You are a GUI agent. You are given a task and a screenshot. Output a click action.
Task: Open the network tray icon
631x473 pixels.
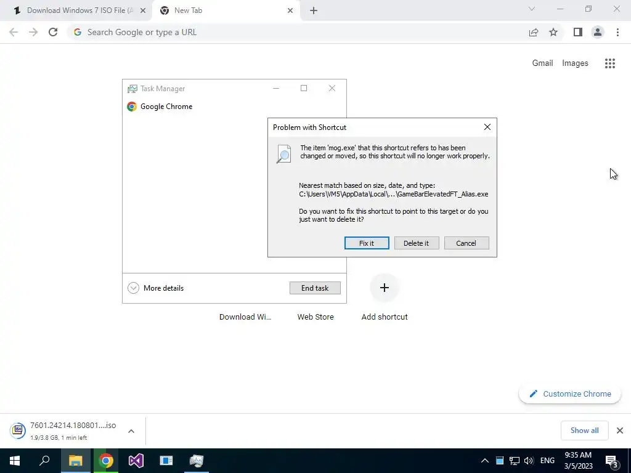pos(515,461)
